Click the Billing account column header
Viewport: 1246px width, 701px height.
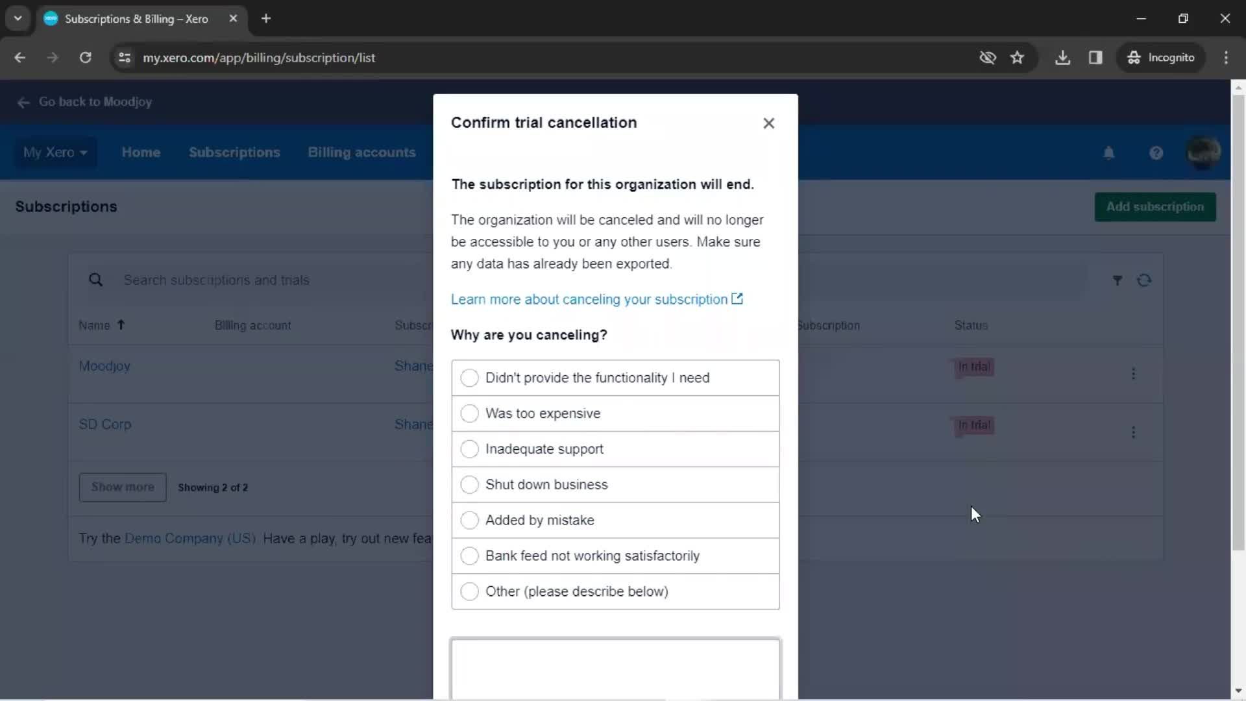tap(253, 326)
